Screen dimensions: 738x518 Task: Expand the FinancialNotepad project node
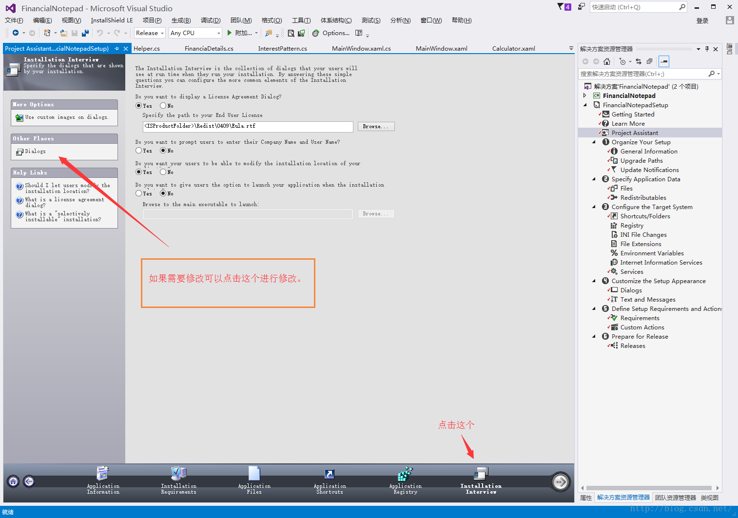point(585,96)
